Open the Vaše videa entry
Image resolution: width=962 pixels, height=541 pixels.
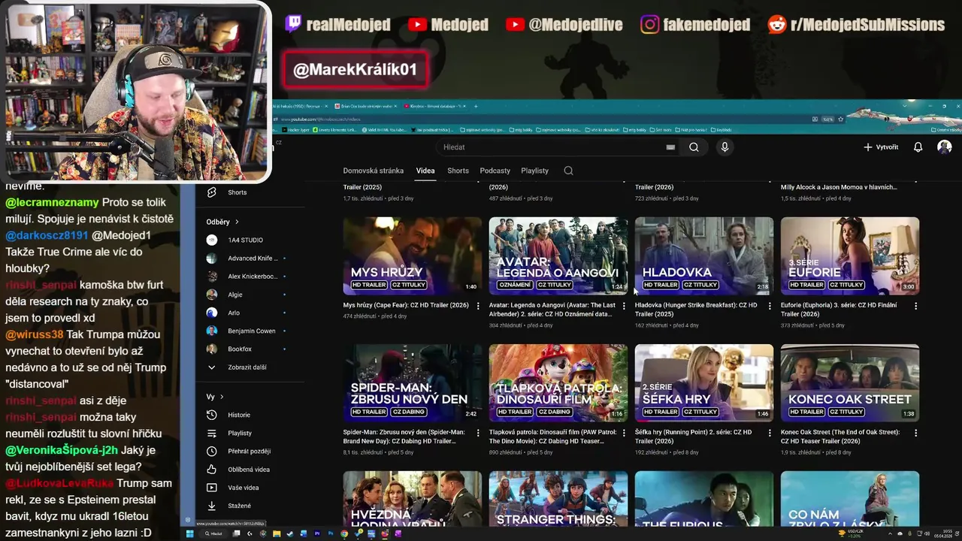243,488
